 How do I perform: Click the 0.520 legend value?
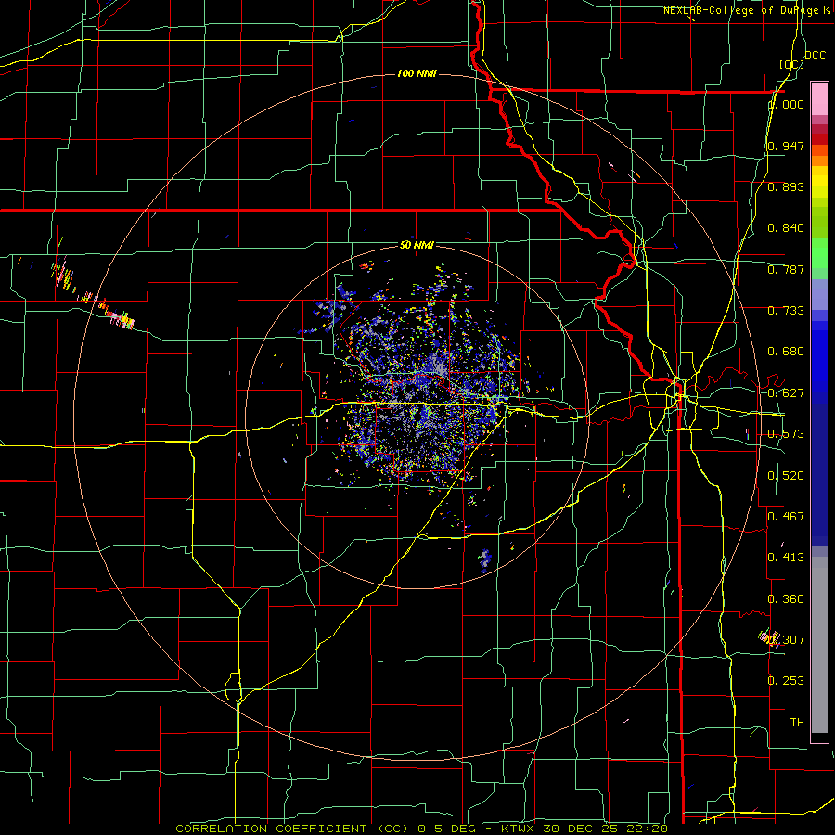pyautogui.click(x=786, y=476)
